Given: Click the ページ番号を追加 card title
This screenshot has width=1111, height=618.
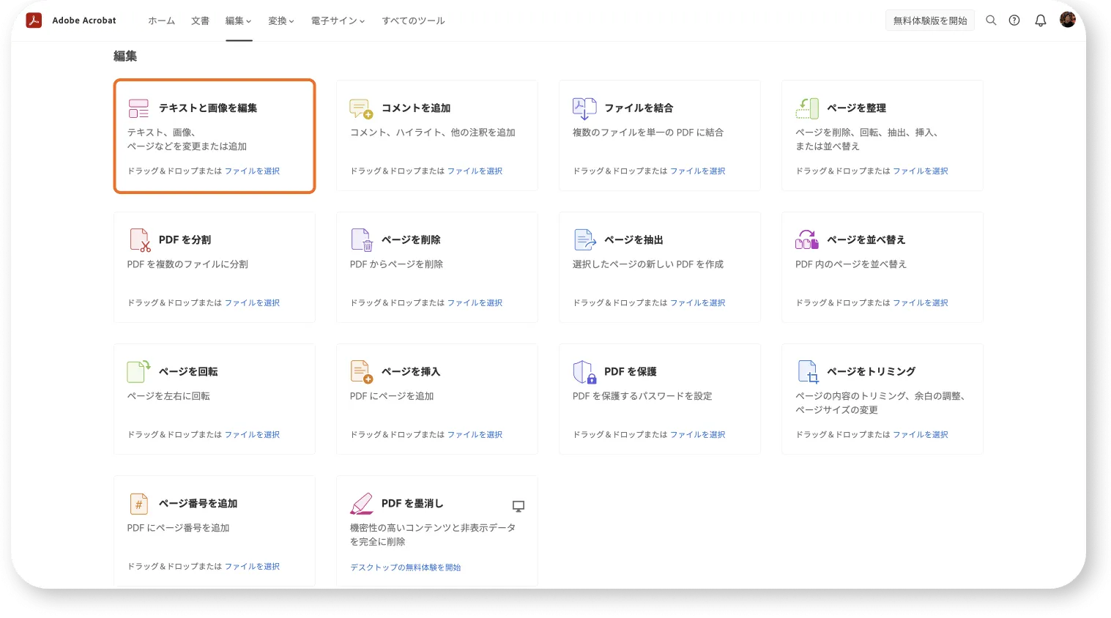Looking at the screenshot, I should click(x=198, y=503).
